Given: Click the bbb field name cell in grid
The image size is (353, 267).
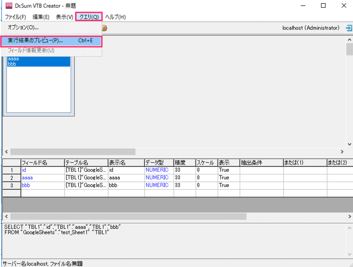Looking at the screenshot, I should (43, 185).
